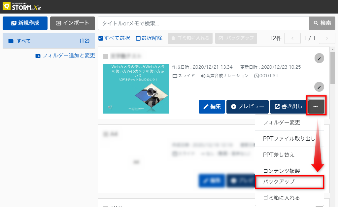The width and height of the screenshot is (338, 207).
Task: Select the first content item's checkbox
Action: [x=106, y=56]
